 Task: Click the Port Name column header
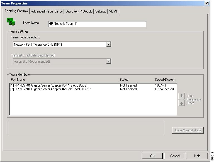tap(18, 80)
